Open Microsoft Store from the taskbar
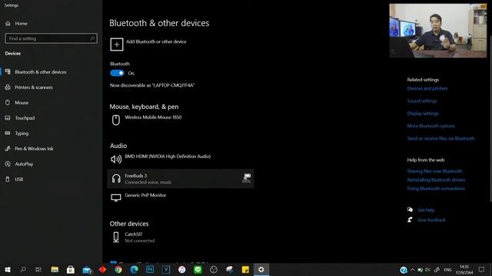492x276 pixels. [71, 269]
